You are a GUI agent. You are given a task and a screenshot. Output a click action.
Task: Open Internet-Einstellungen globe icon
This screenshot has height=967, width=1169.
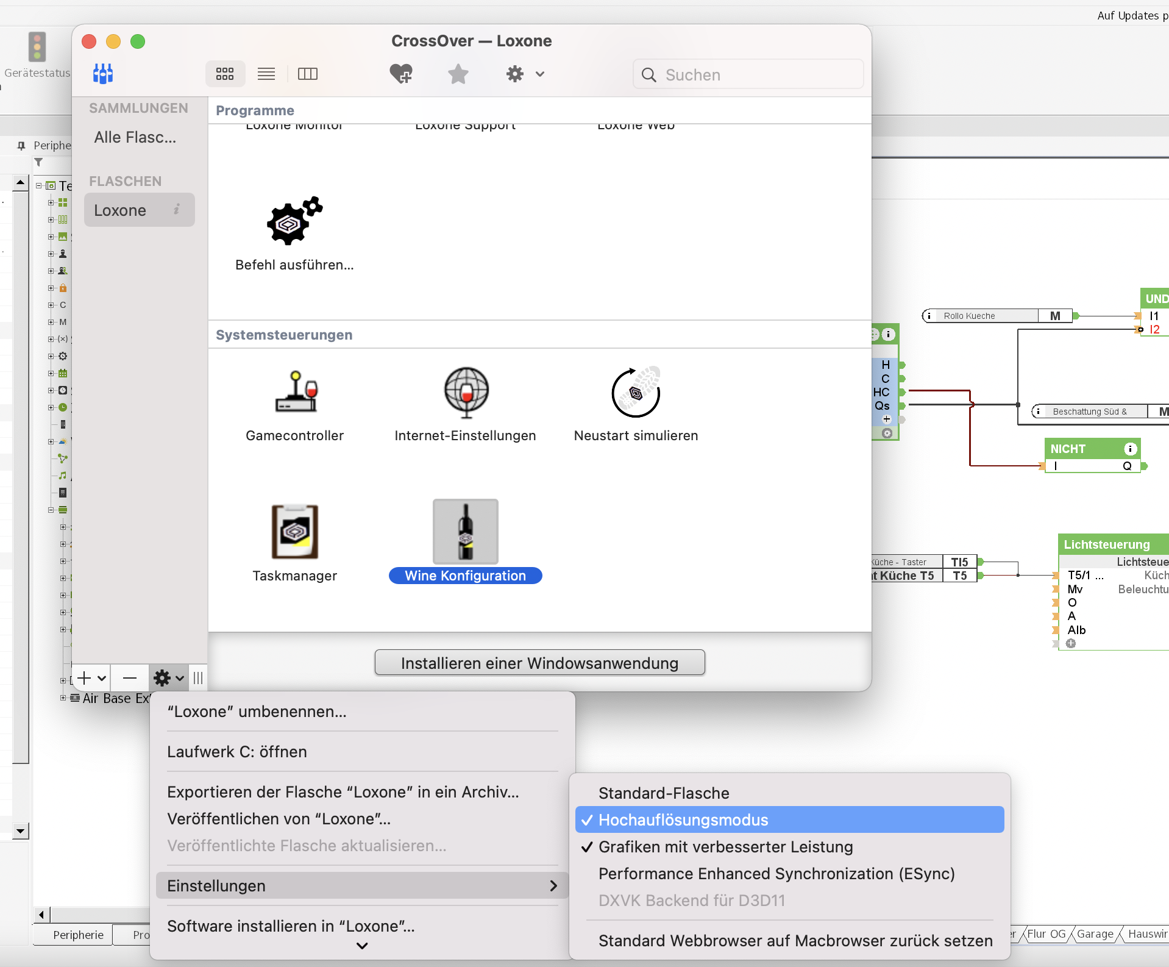466,392
